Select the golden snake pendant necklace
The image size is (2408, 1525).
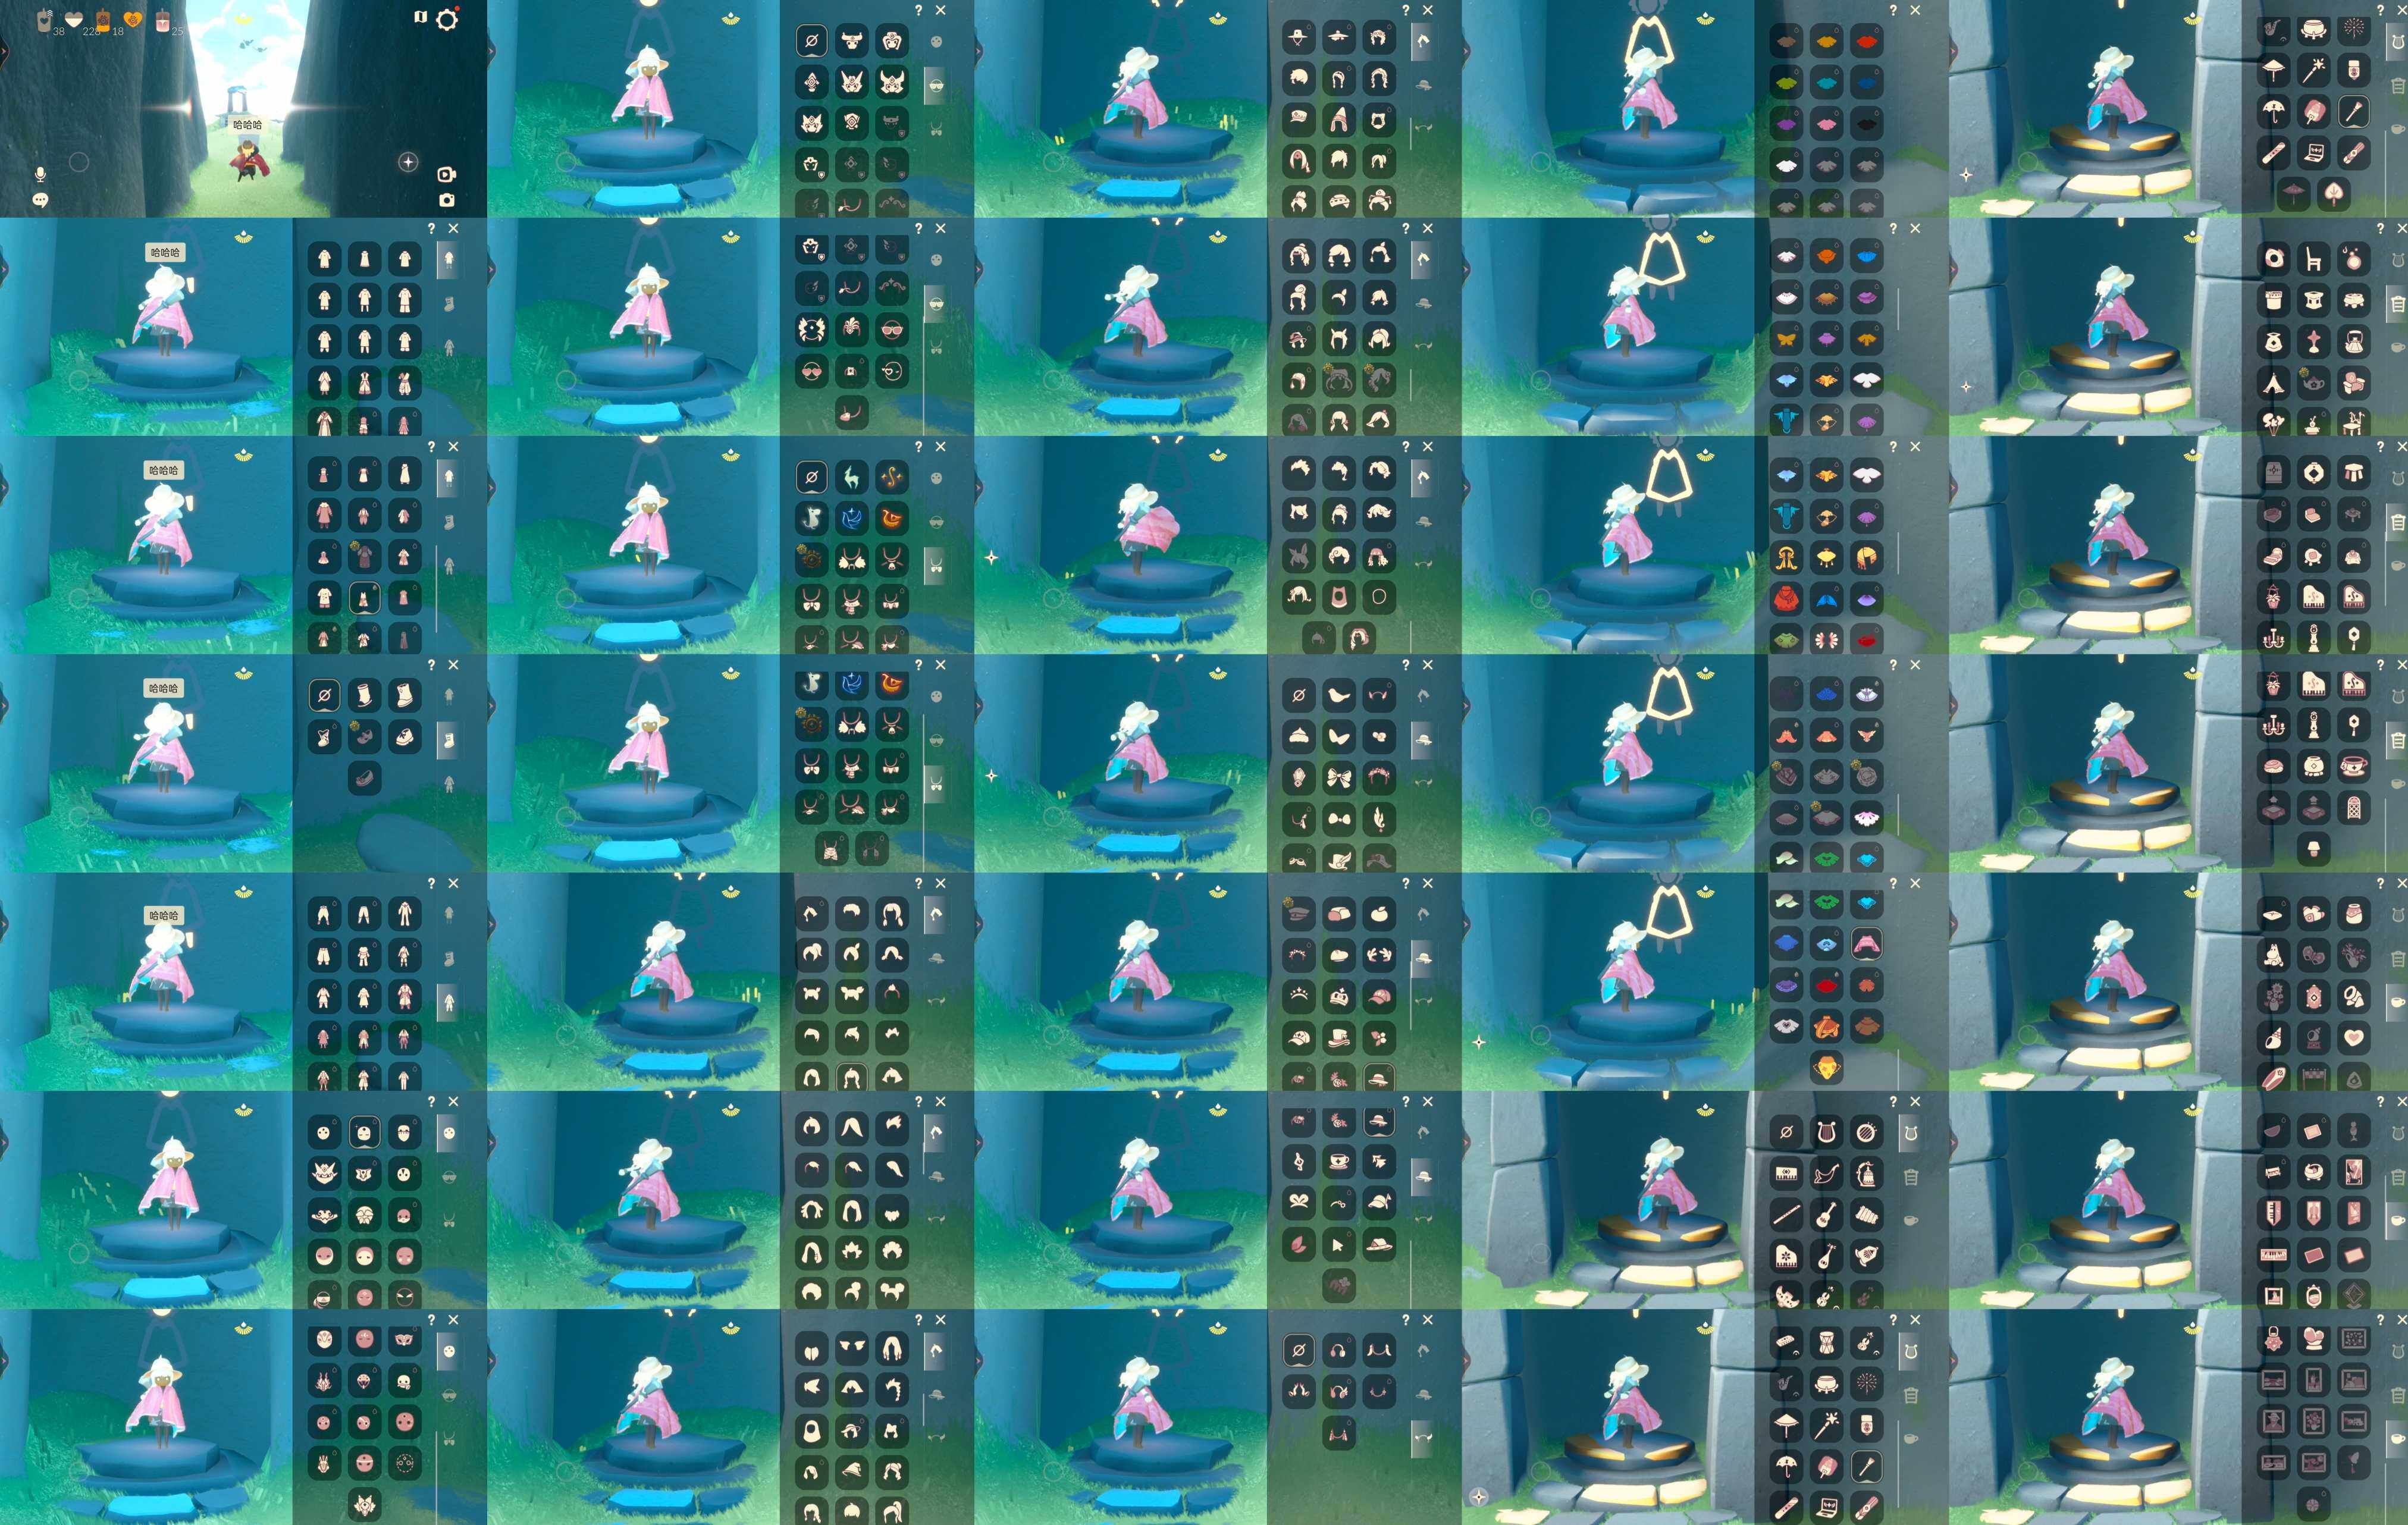(892, 477)
